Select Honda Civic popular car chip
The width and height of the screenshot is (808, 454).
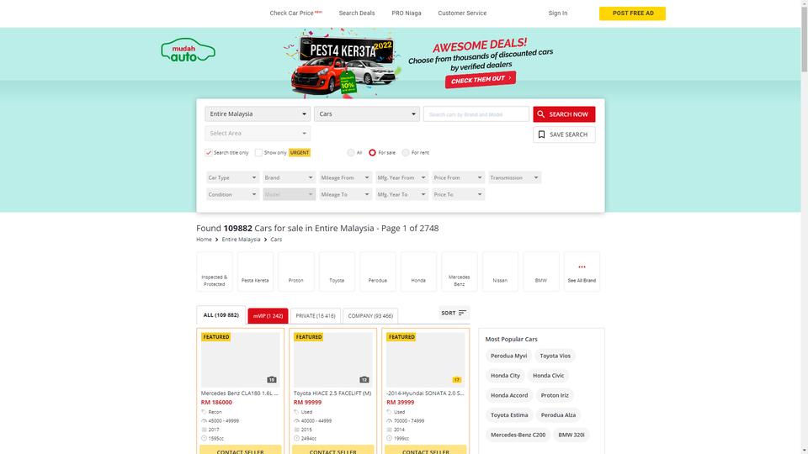(x=548, y=376)
